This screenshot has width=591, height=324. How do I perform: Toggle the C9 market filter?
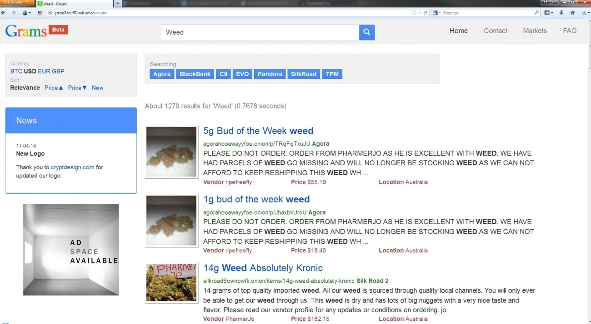[x=223, y=74]
